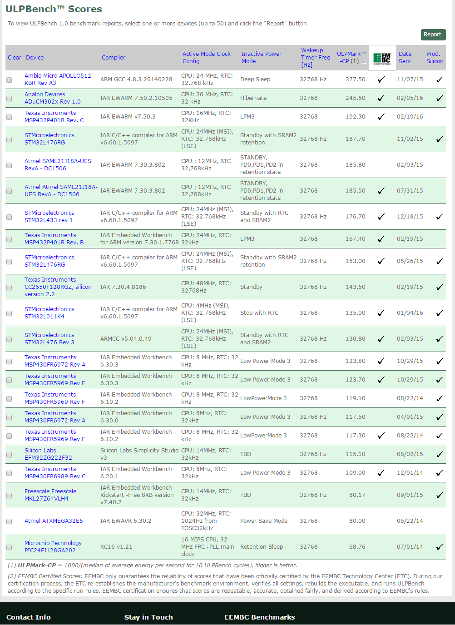Open the Atmel SAML21J18A-UES RevA - DC1506 link

pyautogui.click(x=58, y=165)
